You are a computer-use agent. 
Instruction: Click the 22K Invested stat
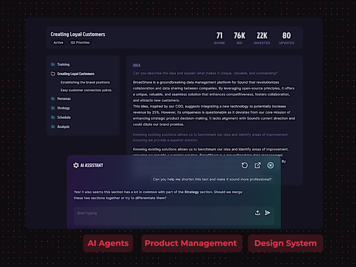262,38
